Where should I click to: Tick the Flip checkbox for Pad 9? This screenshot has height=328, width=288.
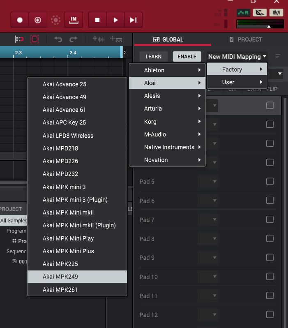(270, 257)
